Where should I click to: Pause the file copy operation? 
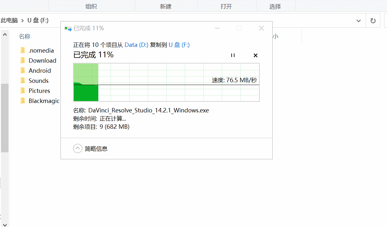233,55
